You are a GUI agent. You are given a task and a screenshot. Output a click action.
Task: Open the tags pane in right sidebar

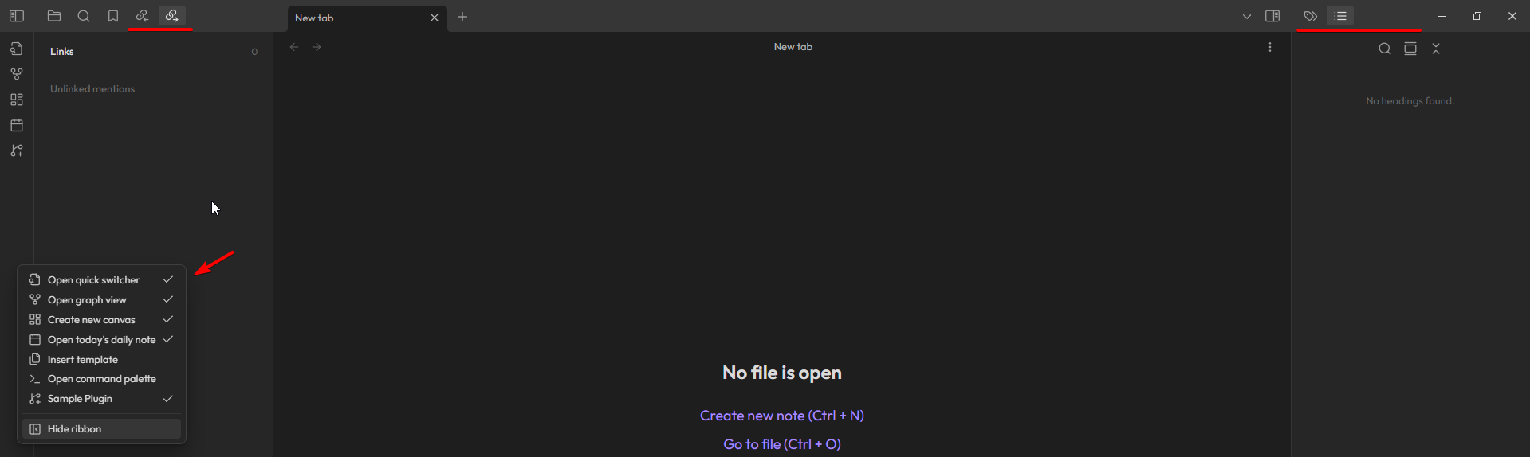1310,16
